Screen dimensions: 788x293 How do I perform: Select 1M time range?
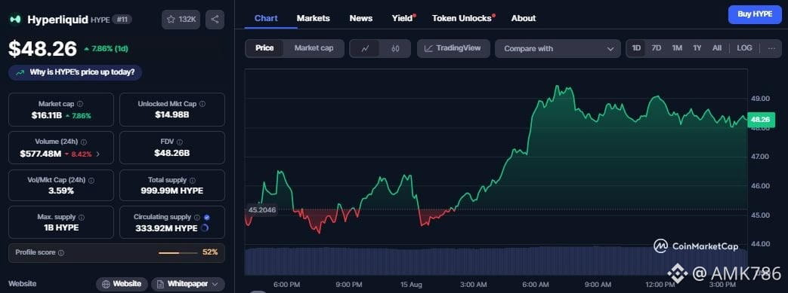tap(677, 48)
